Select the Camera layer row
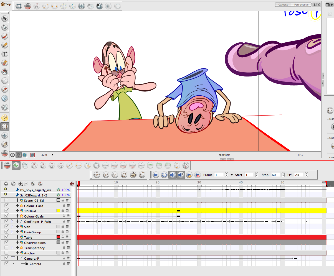The image size is (334, 276). coord(36,264)
